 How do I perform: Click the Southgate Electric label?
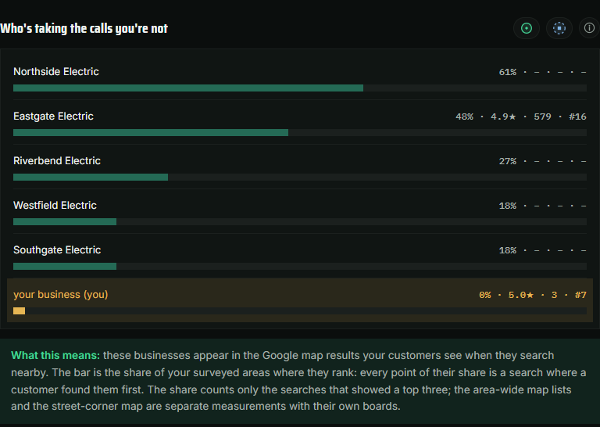[57, 250]
